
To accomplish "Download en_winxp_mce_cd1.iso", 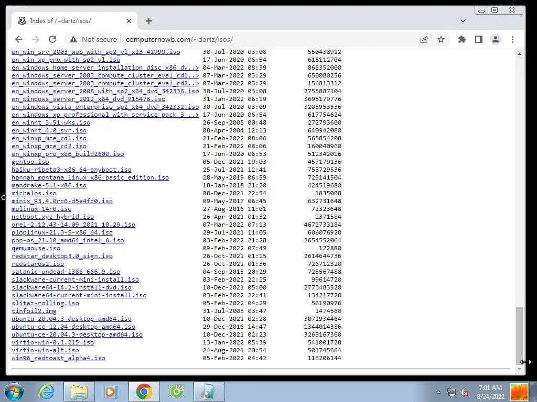I will [x=49, y=138].
